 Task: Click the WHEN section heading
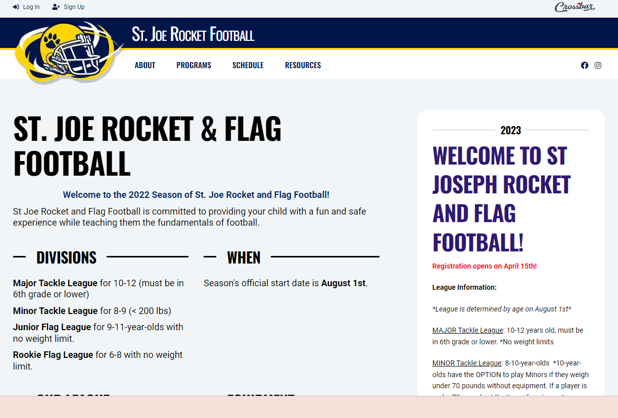point(244,257)
